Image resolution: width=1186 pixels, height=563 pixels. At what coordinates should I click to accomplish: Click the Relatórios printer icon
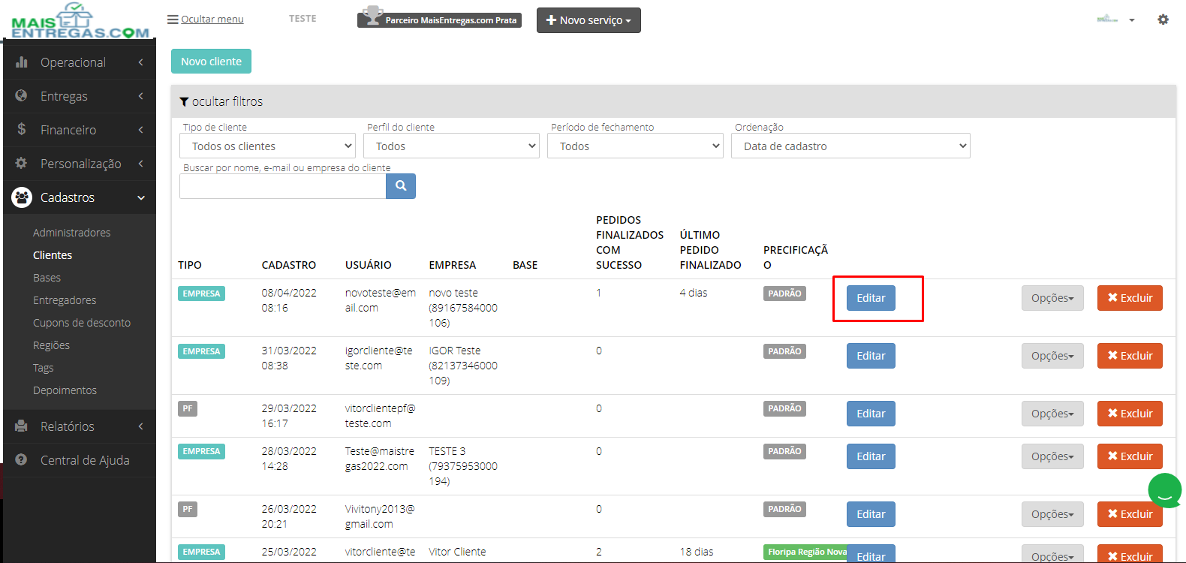click(22, 426)
